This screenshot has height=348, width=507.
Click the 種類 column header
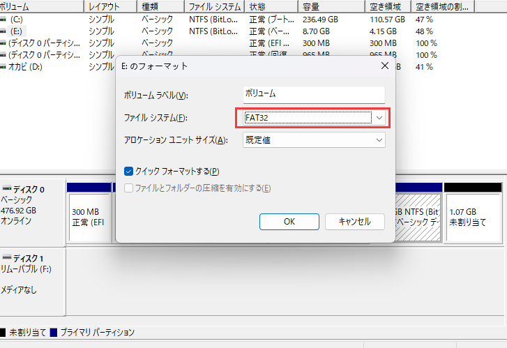160,6
